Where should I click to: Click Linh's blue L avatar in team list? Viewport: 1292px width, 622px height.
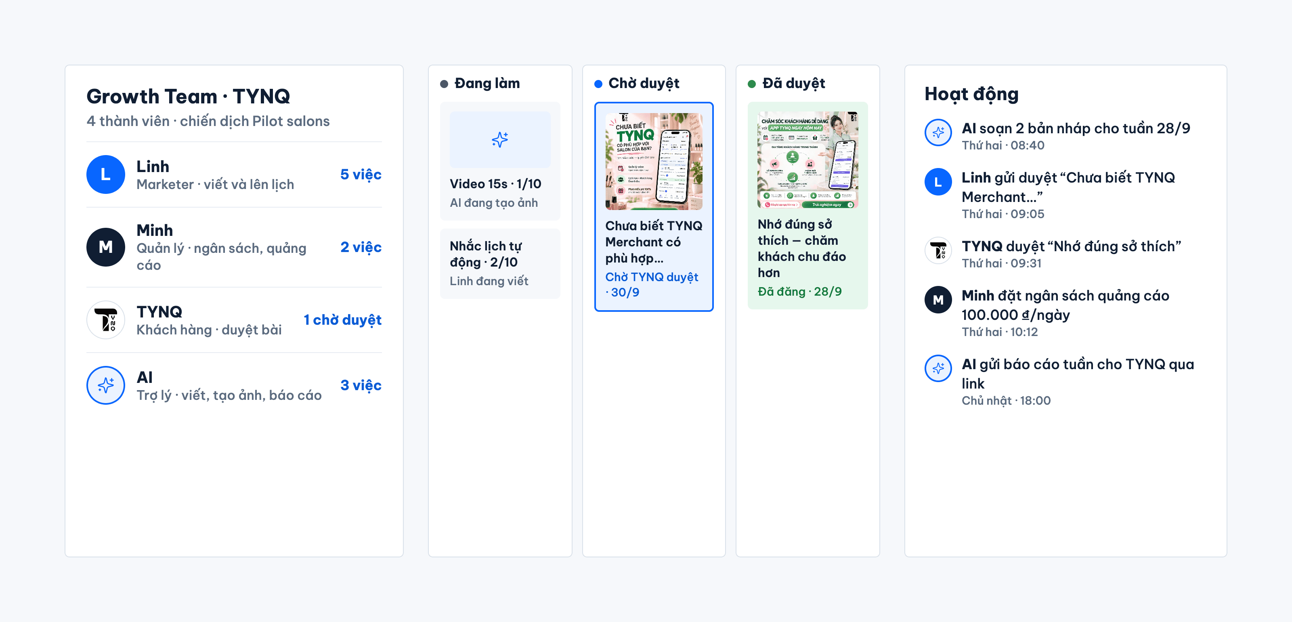(x=105, y=174)
